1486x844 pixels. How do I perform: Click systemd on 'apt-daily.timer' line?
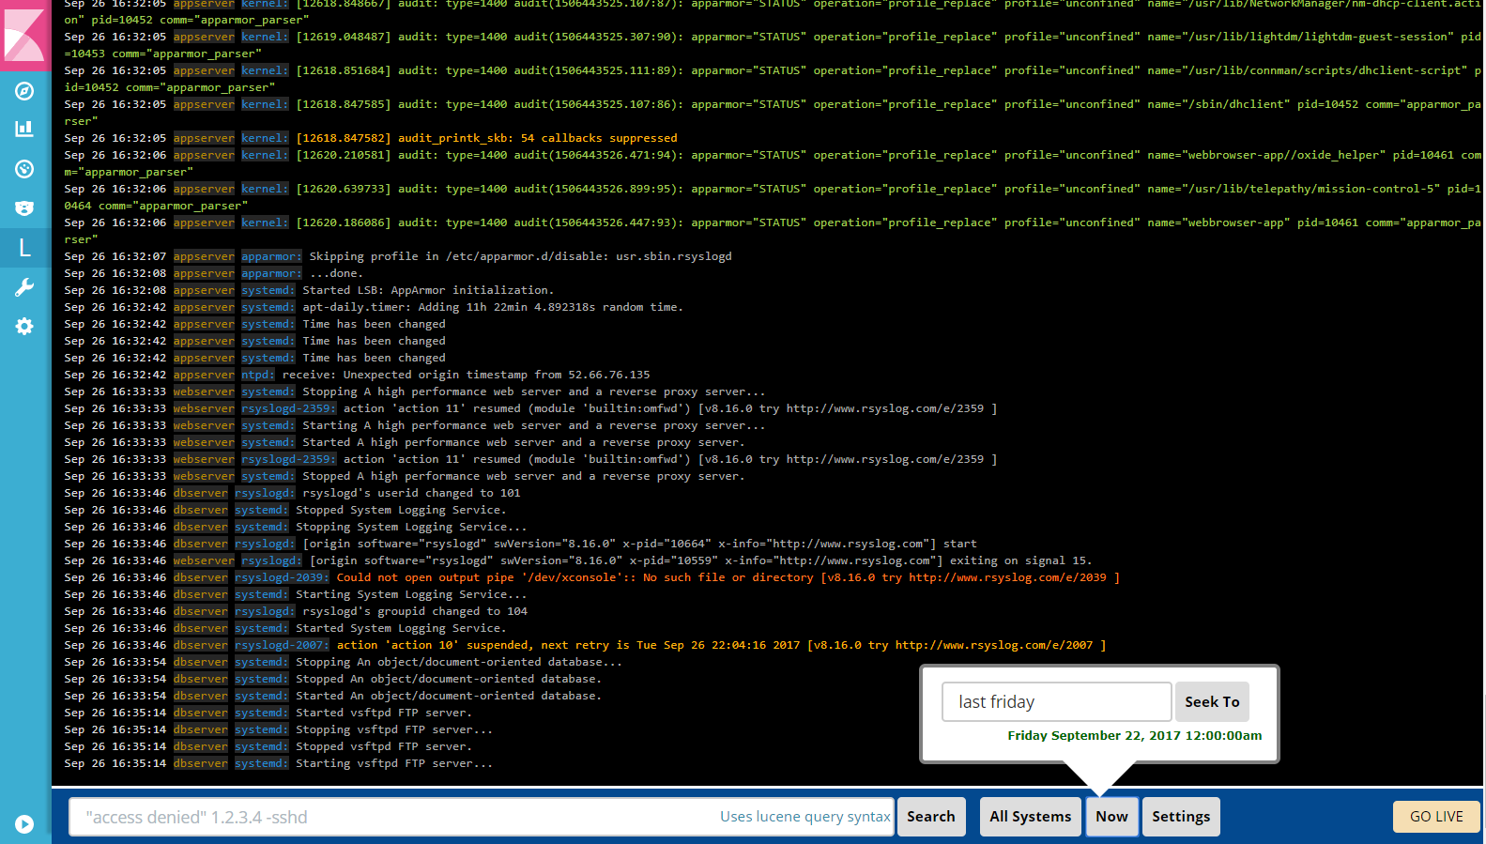[x=268, y=307]
